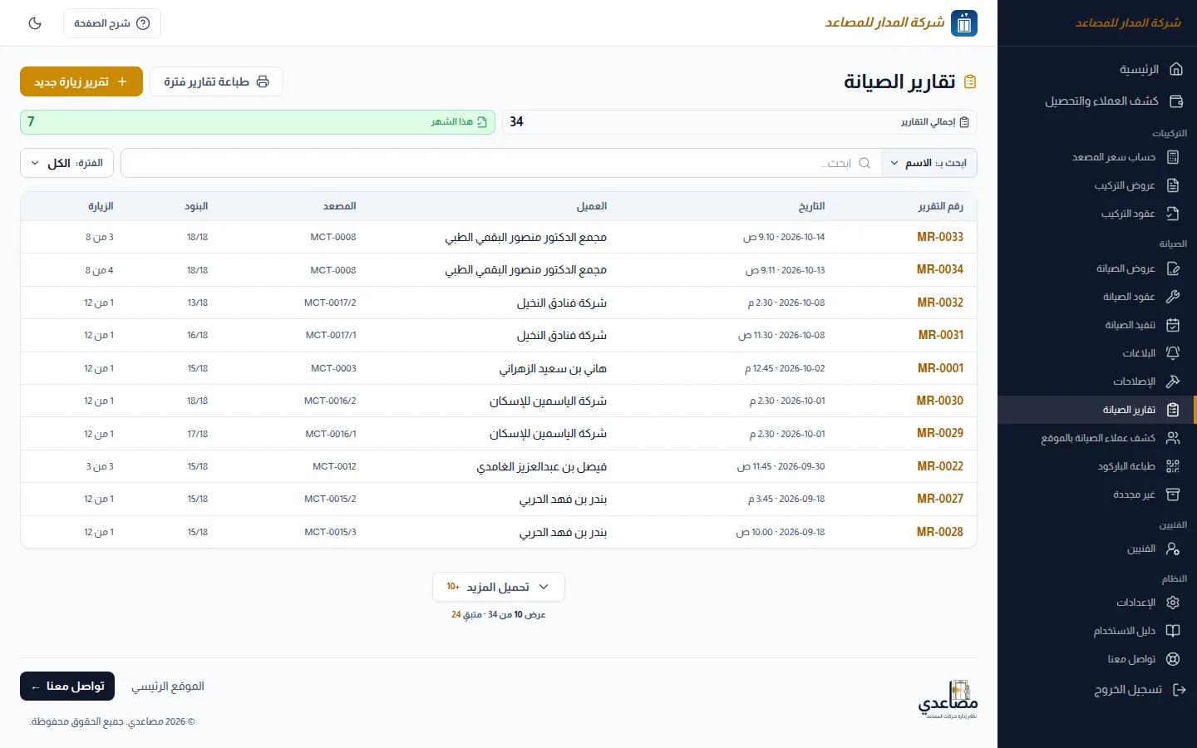Click طباعة تقارير فترة button

[216, 81]
